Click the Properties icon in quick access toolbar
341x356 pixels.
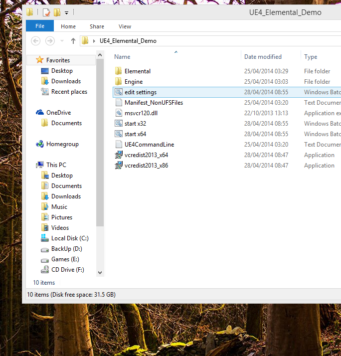pos(46,12)
